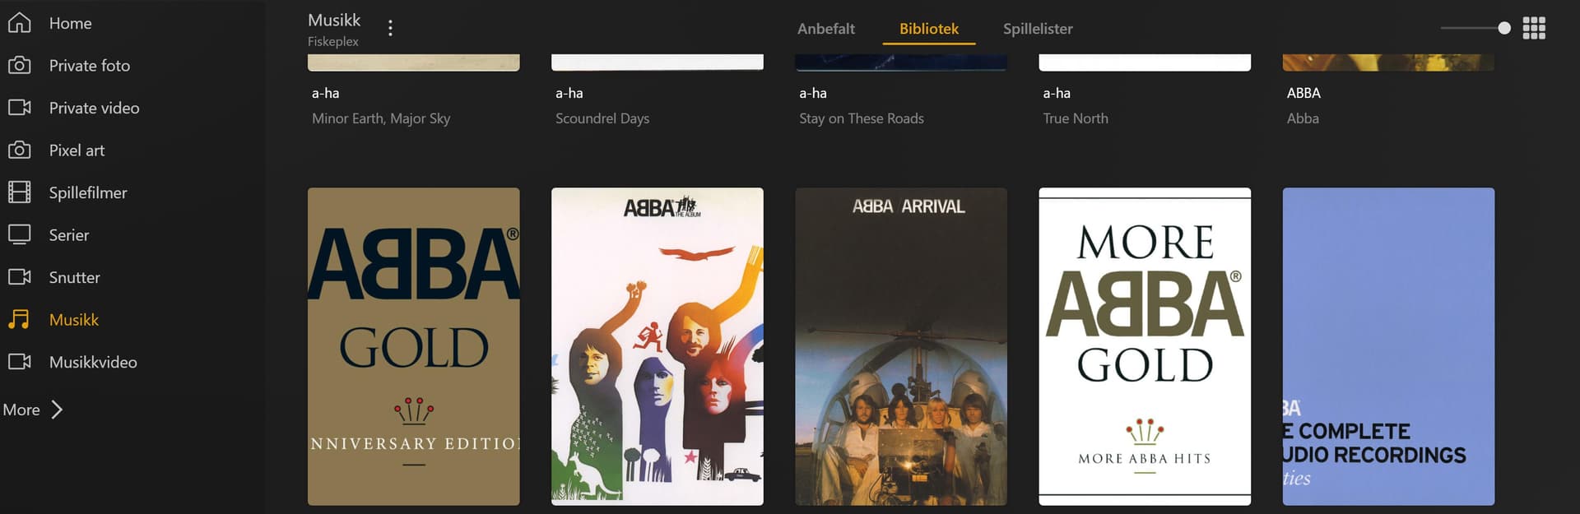Switch to the Anbefalt tab
The width and height of the screenshot is (1580, 514).
pyautogui.click(x=825, y=29)
